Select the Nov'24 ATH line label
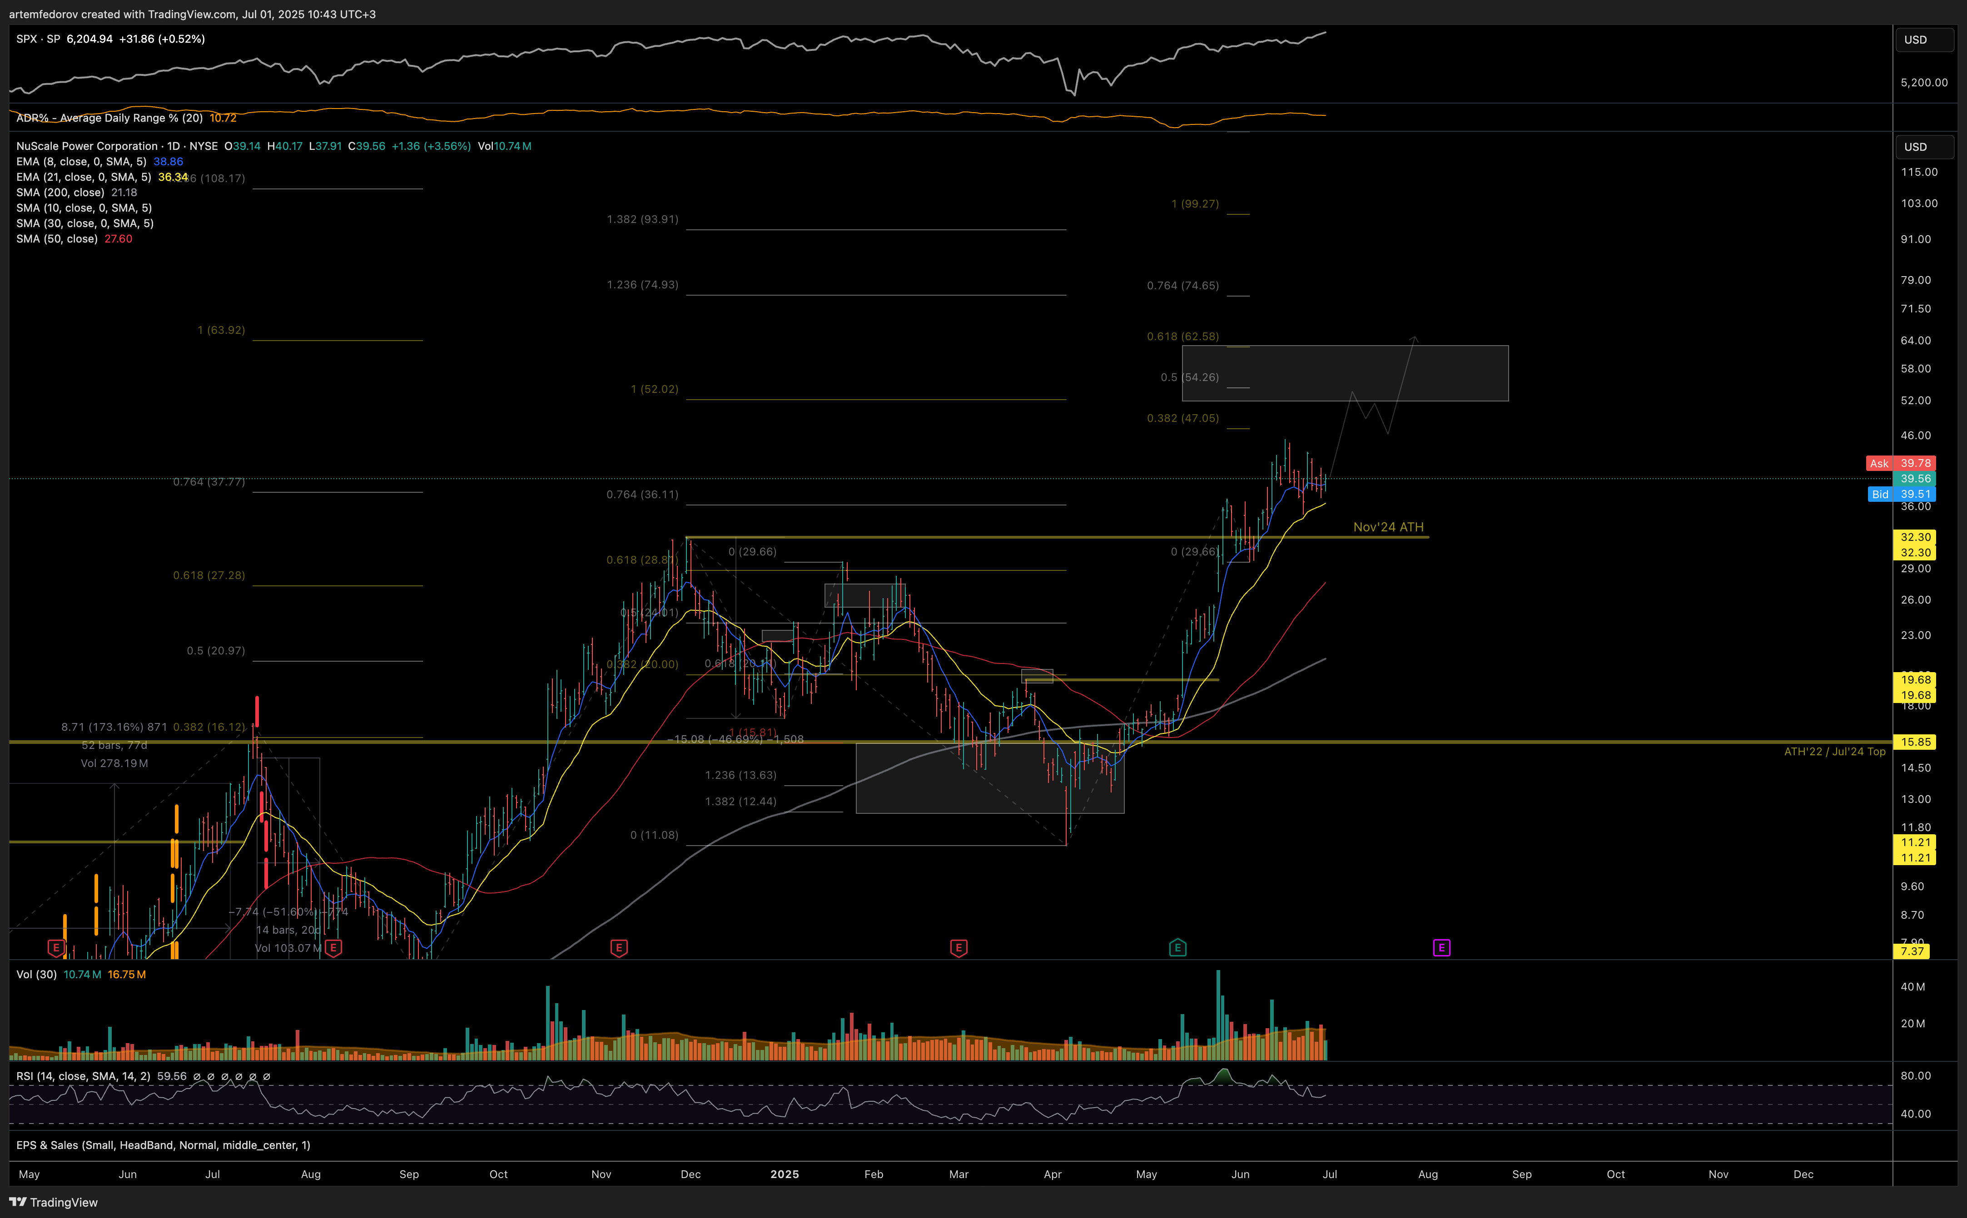 pos(1388,527)
